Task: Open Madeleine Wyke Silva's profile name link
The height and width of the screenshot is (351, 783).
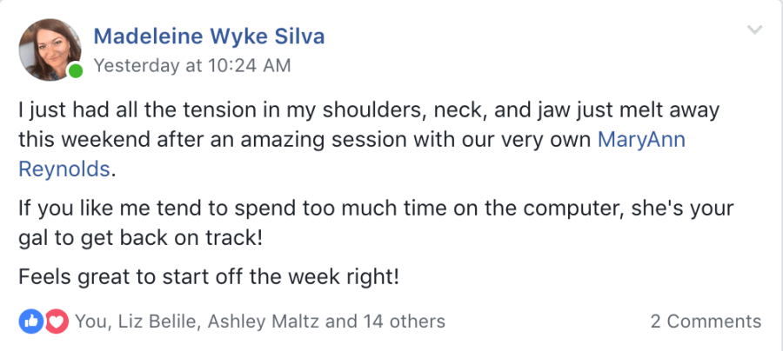Action: tap(208, 36)
